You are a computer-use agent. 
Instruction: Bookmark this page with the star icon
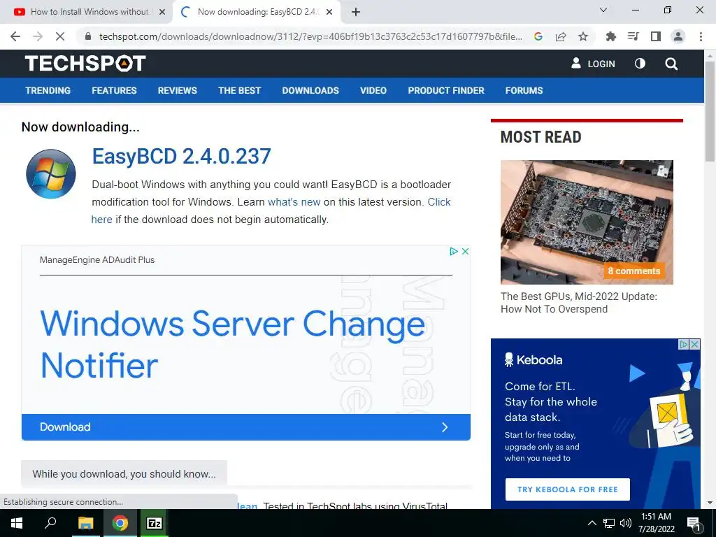[x=583, y=36]
